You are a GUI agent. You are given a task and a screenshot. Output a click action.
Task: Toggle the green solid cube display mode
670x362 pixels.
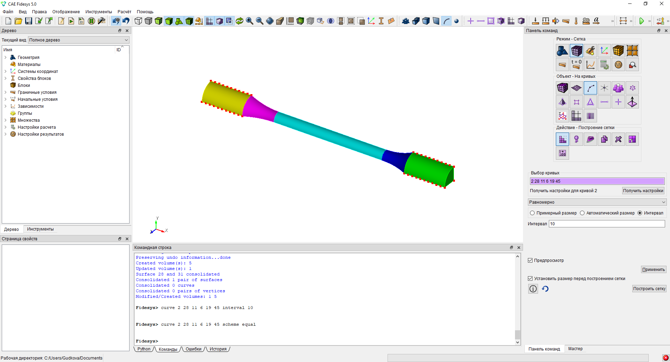point(169,21)
